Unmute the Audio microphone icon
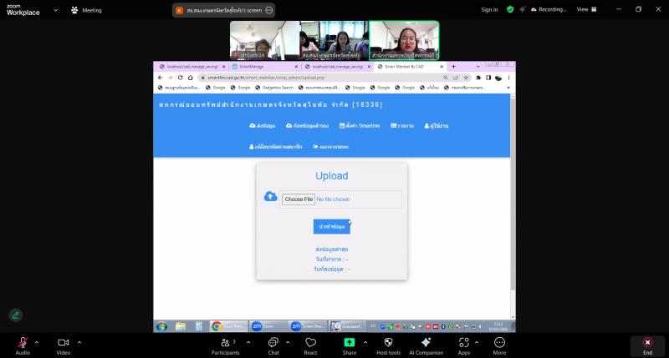 [23, 343]
